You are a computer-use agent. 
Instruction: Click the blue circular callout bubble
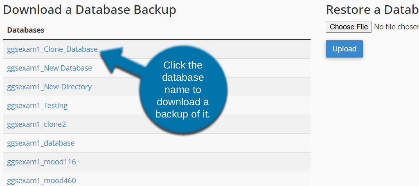[183, 90]
